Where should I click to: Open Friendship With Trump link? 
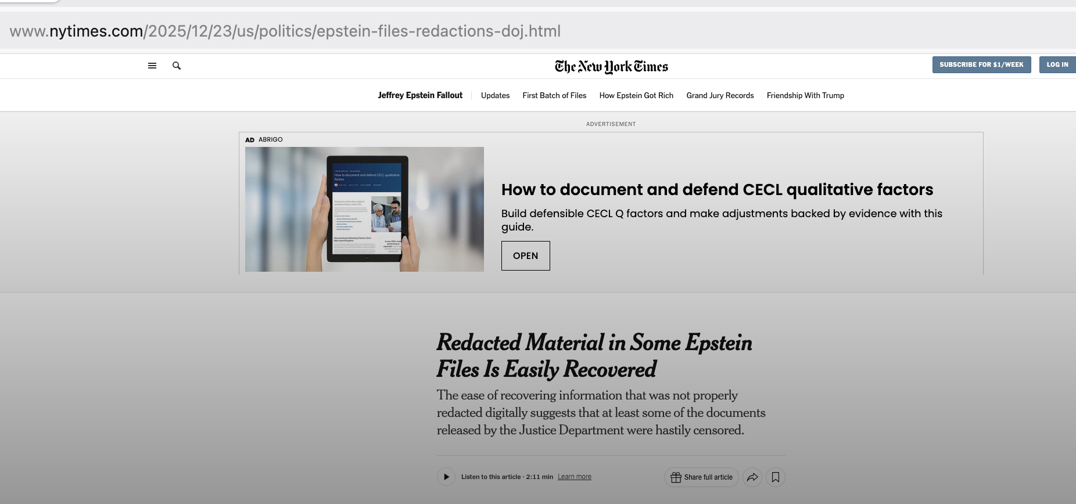tap(805, 96)
